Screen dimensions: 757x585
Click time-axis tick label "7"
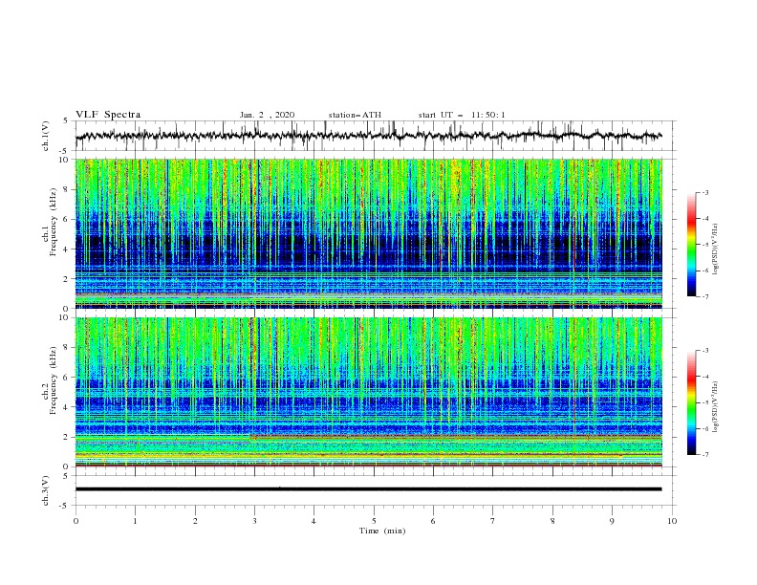point(493,521)
